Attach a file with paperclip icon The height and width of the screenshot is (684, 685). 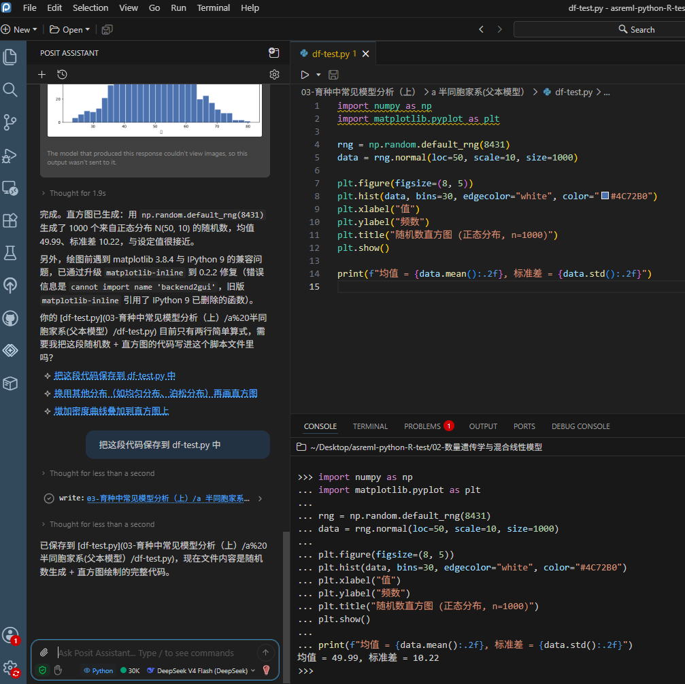[x=44, y=653]
